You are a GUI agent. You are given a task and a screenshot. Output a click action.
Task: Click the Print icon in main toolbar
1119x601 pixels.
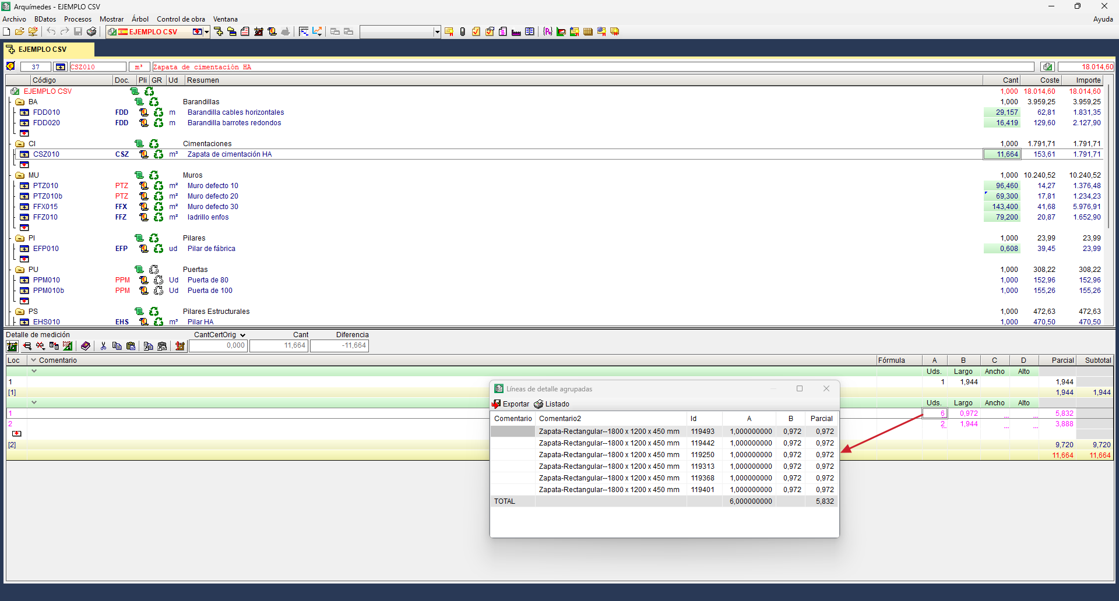tap(92, 31)
